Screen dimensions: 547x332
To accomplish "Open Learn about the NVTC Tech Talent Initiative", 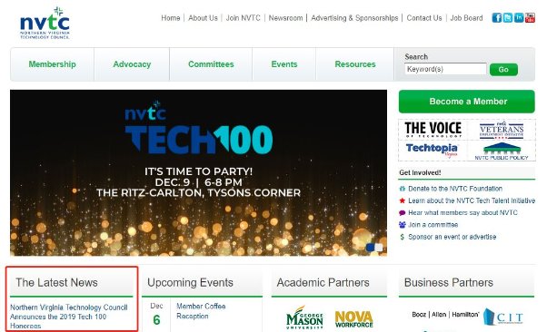I will (x=472, y=200).
